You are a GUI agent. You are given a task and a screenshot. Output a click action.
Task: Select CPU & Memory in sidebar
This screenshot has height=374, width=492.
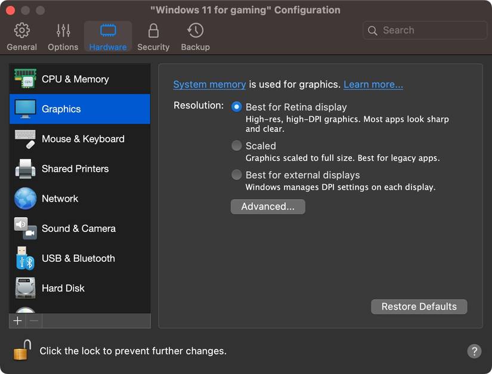pyautogui.click(x=80, y=79)
